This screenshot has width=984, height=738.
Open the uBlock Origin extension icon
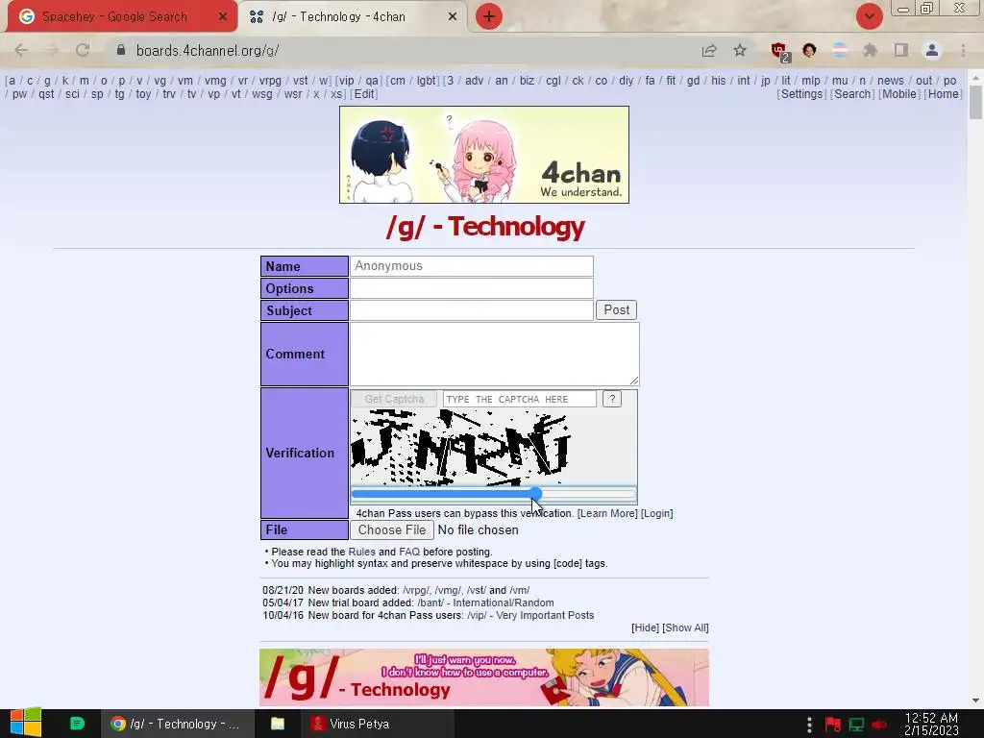[x=779, y=51]
